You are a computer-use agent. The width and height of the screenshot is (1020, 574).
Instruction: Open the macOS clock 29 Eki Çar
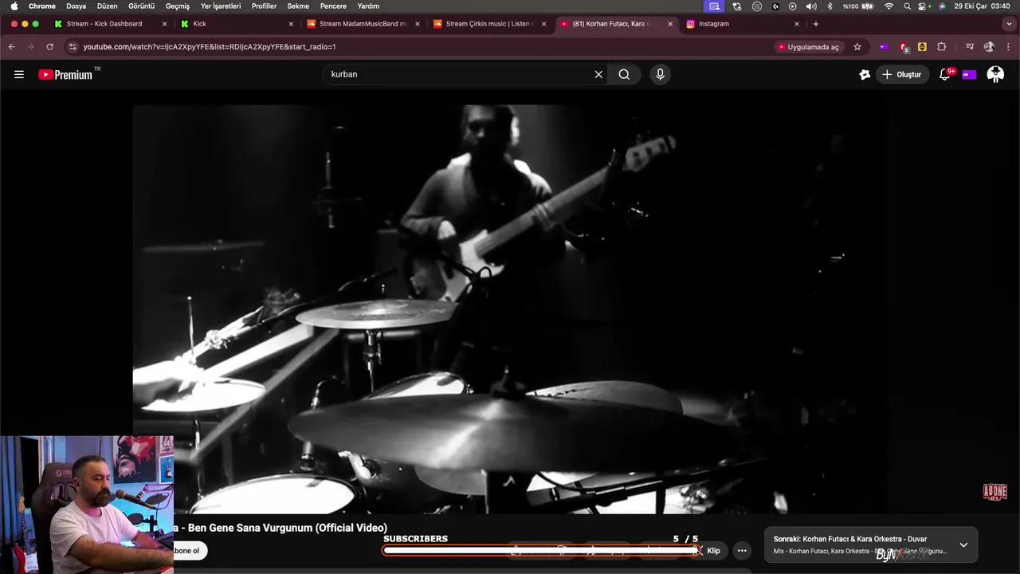983,6
